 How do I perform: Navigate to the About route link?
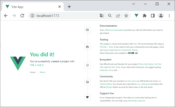coord(42,72)
